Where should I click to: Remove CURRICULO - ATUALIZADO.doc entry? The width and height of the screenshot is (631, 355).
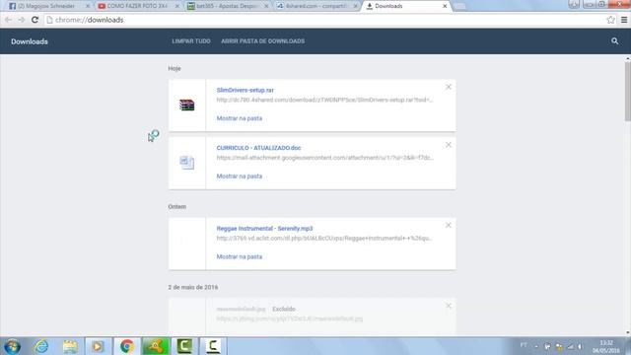pos(449,145)
